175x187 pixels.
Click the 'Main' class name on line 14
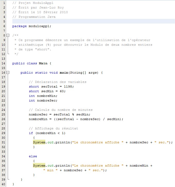[x=43, y=63]
